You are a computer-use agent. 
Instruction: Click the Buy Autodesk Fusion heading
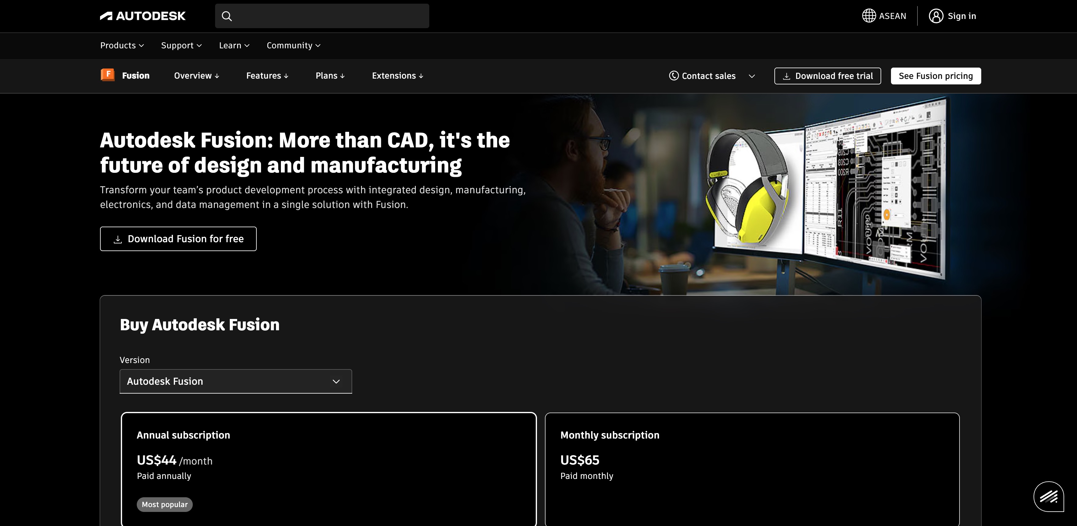199,325
